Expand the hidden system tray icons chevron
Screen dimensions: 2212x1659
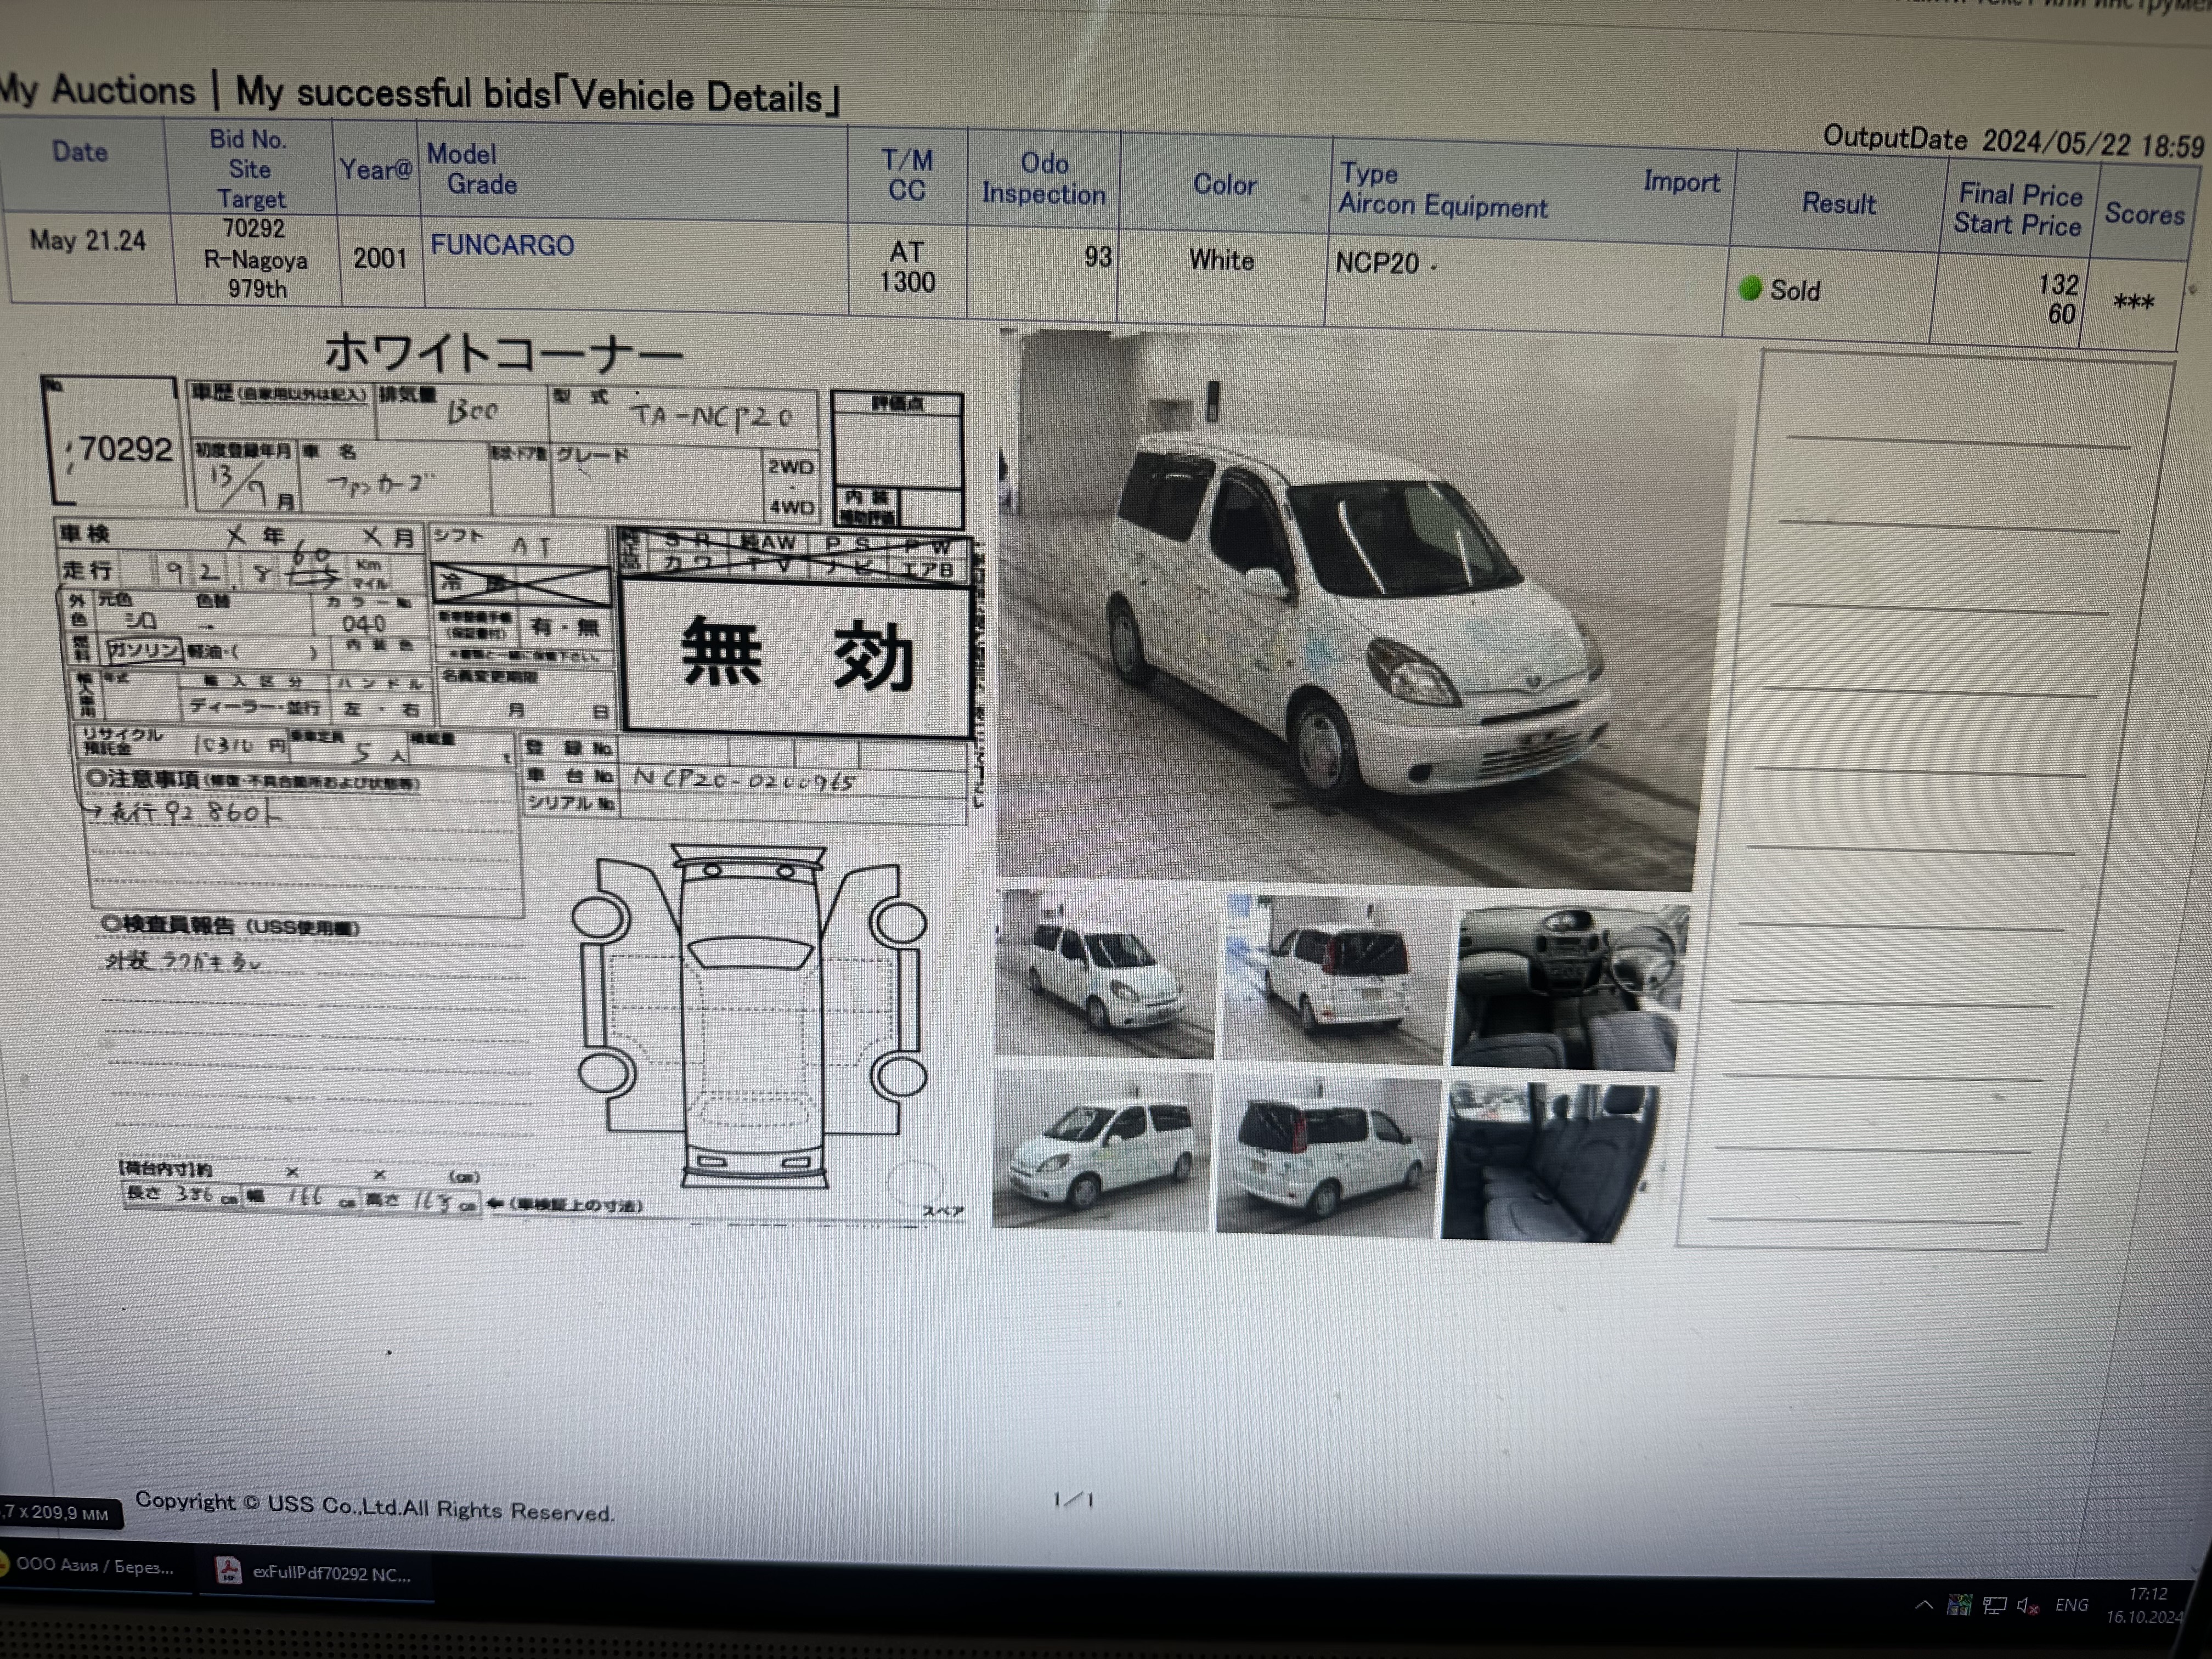[1923, 1605]
